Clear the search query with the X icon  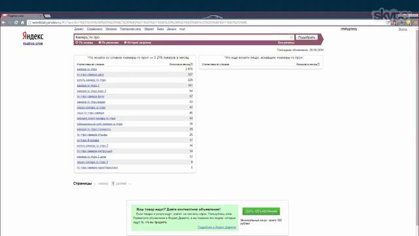[x=291, y=37]
